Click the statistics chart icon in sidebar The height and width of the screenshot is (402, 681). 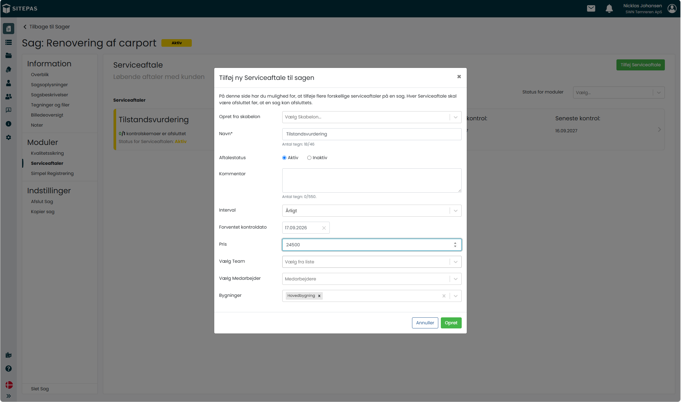tap(9, 355)
